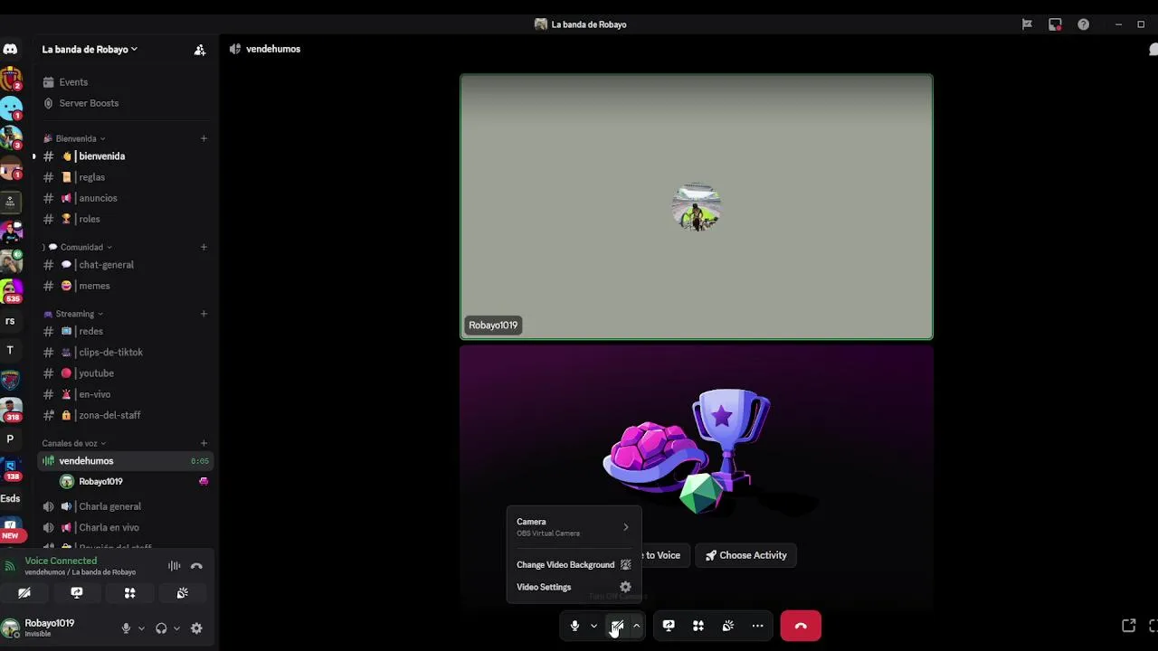Open Discord direct messages home icon
Image resolution: width=1158 pixels, height=651 pixels.
(x=10, y=50)
